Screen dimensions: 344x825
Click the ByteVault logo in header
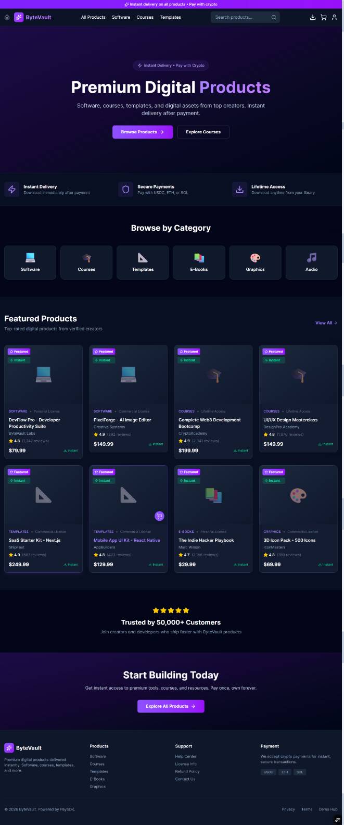pos(33,17)
